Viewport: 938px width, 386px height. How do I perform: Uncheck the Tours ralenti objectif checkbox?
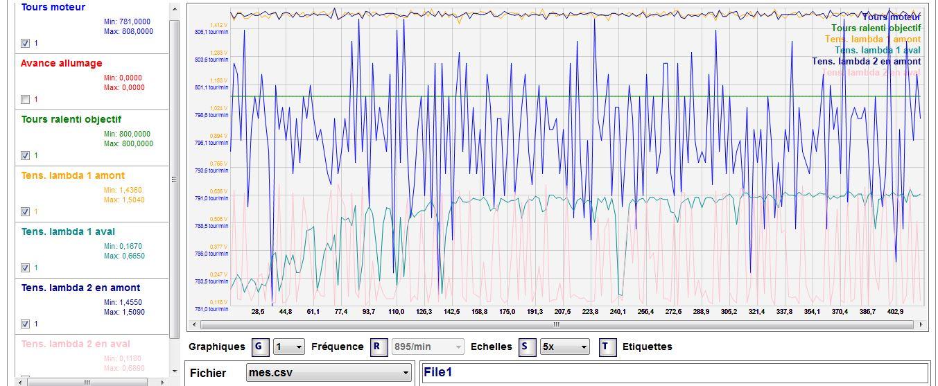(26, 155)
